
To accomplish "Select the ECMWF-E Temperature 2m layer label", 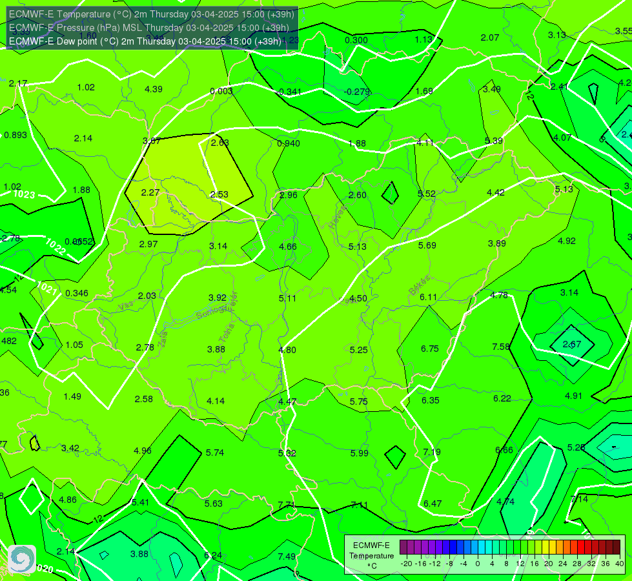I will click(152, 14).
